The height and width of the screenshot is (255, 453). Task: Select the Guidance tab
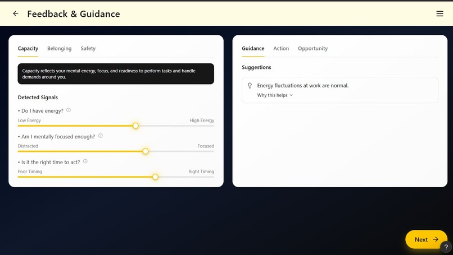pos(253,48)
